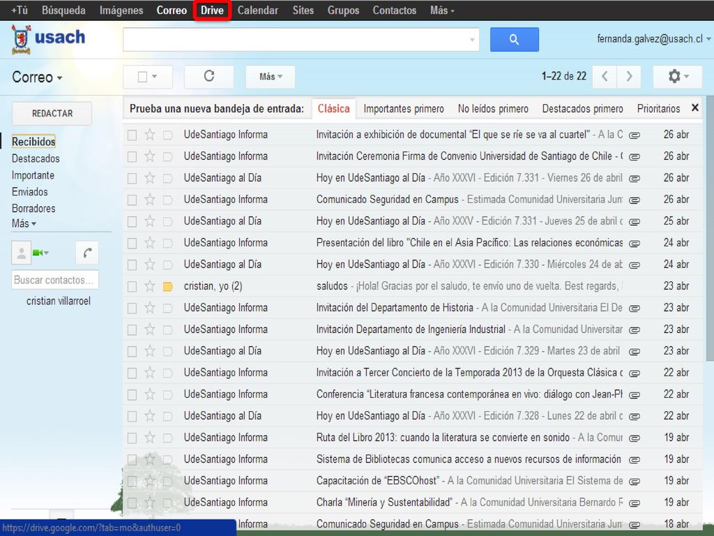Go to the newer messages arrow
Screen dimensions: 714x536
tap(605, 76)
